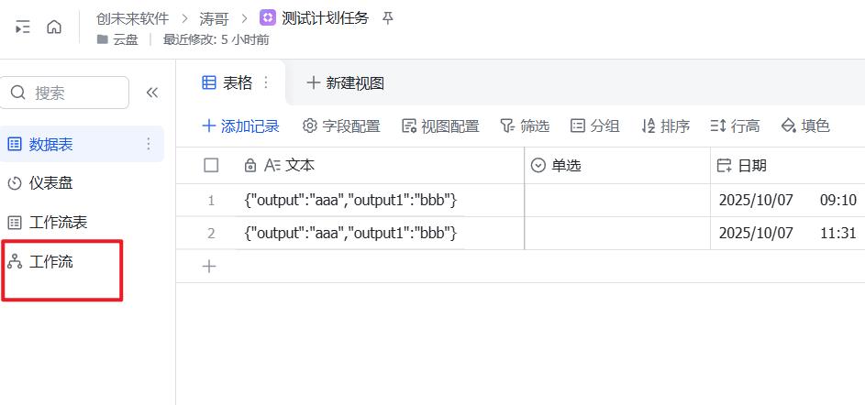Screen dimensions: 865x405
Task: Click the calendar icon in 日期 header
Action: [x=724, y=165]
